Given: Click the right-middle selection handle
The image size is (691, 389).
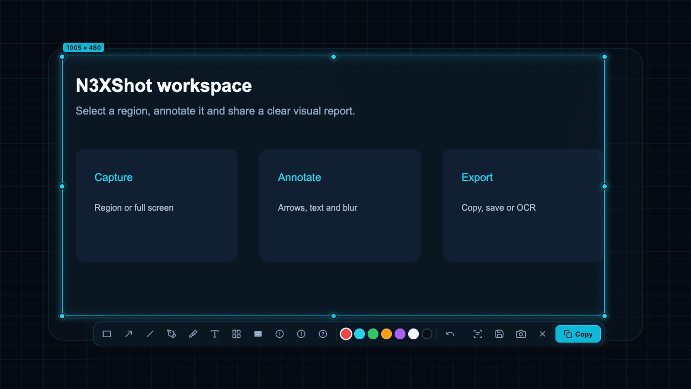Looking at the screenshot, I should pyautogui.click(x=605, y=186).
